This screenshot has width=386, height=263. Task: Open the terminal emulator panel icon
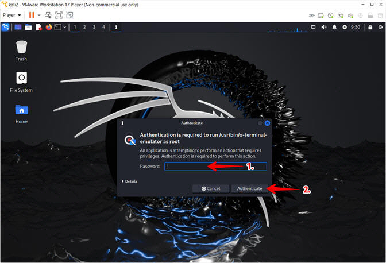coord(58,27)
